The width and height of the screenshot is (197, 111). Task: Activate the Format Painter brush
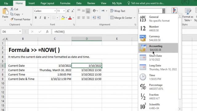pos(12,19)
